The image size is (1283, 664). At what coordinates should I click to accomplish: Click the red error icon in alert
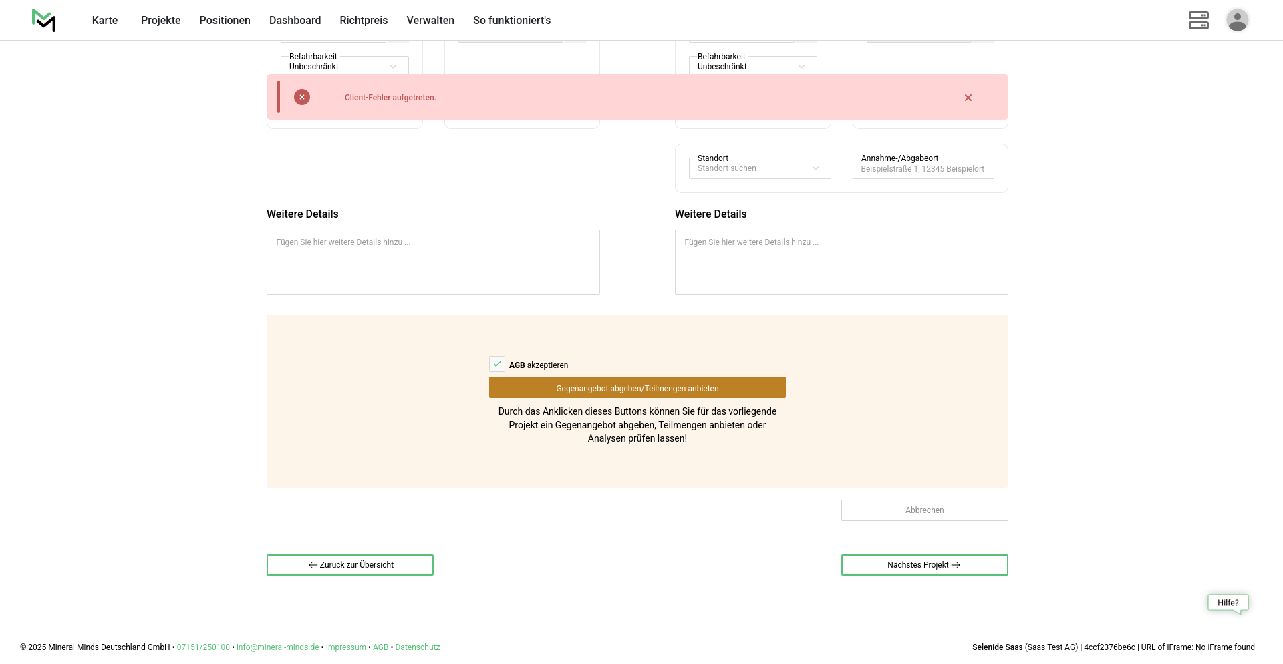coord(302,97)
